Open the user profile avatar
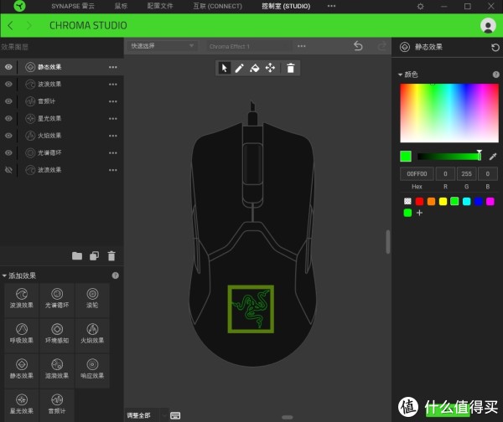This screenshot has height=422, width=503. (488, 25)
